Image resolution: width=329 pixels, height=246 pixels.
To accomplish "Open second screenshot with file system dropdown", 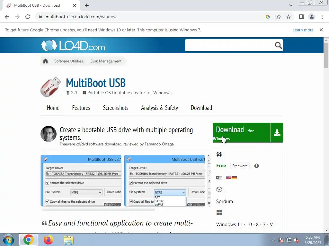I will pos(164,181).
